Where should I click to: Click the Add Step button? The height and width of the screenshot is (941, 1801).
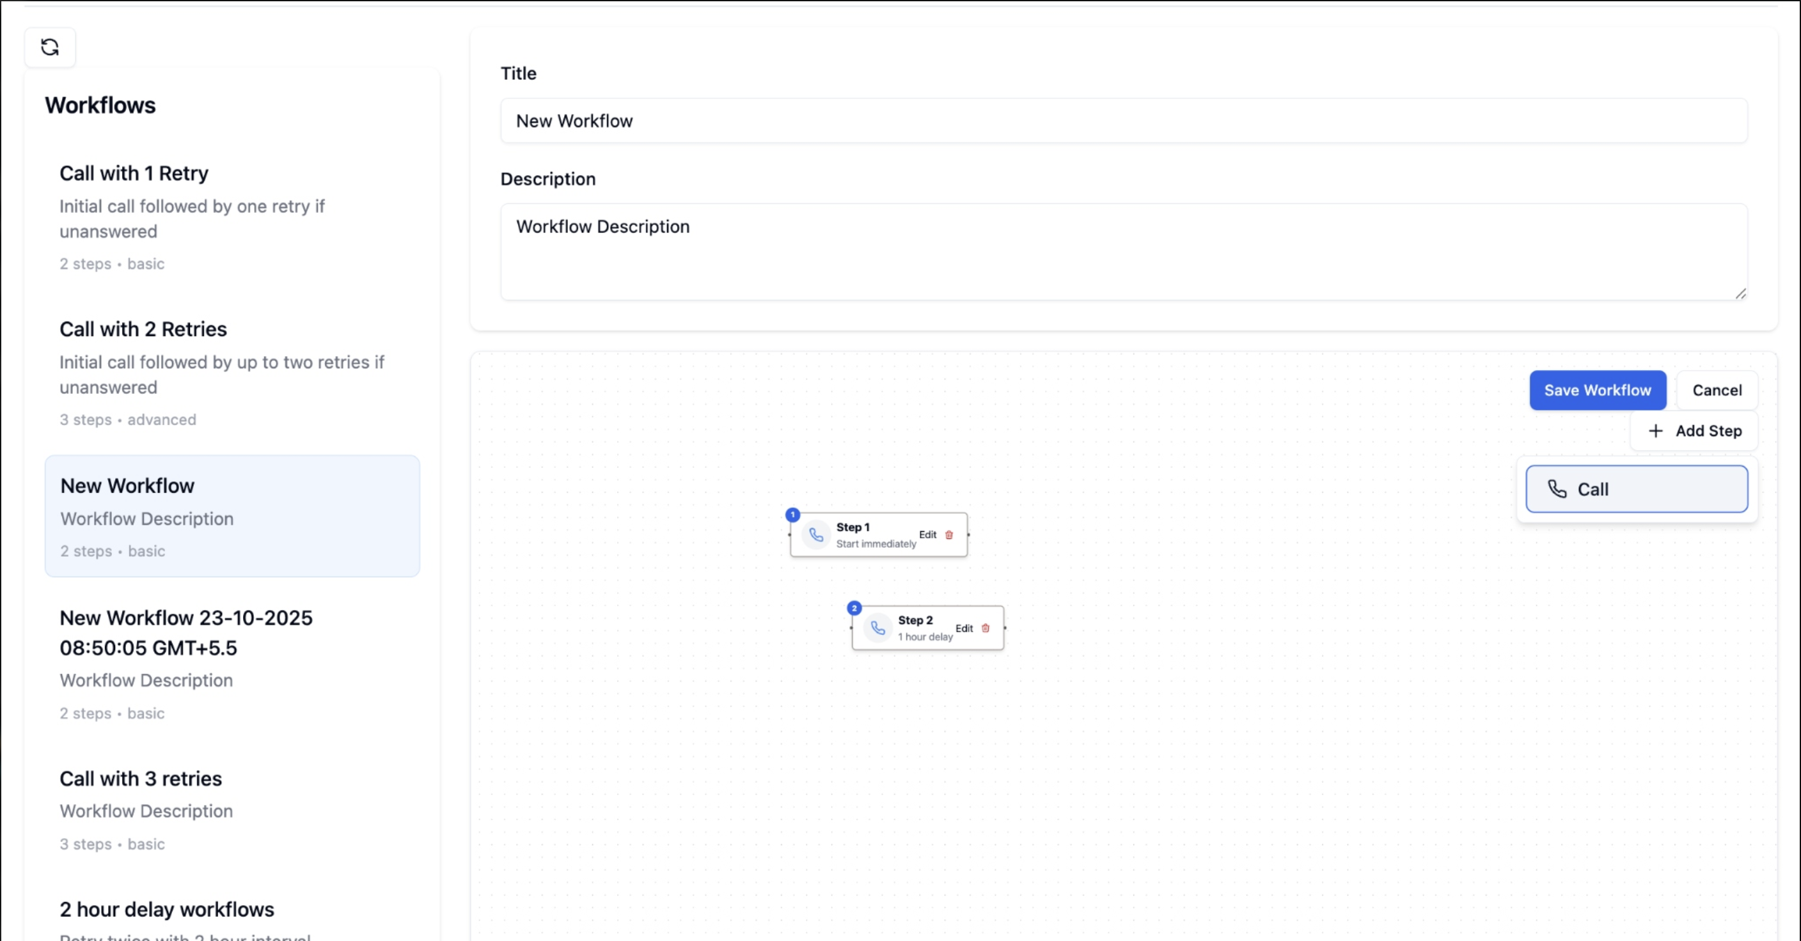coord(1694,430)
